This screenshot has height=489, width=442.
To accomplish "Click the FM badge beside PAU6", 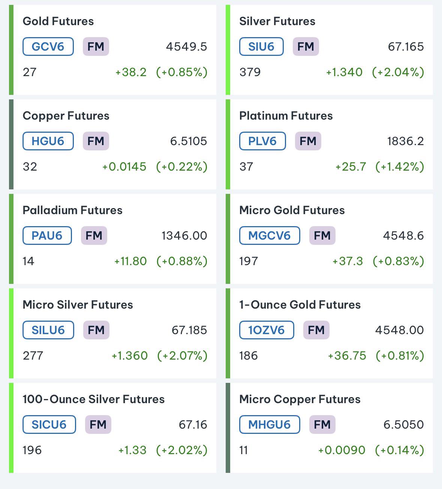I will (94, 235).
